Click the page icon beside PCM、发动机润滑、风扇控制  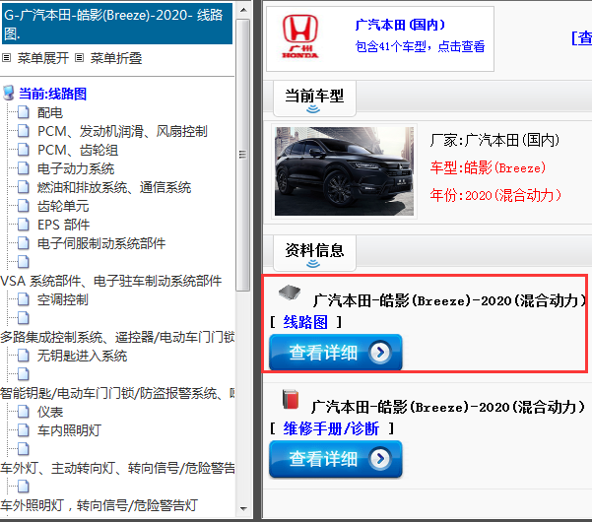click(x=24, y=131)
